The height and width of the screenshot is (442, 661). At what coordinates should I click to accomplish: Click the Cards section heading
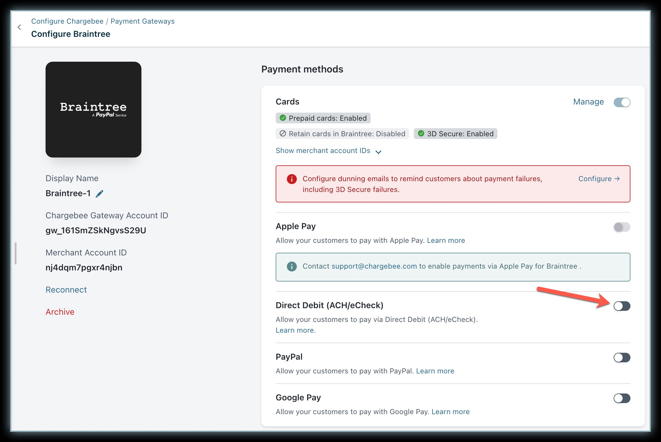pyautogui.click(x=287, y=102)
